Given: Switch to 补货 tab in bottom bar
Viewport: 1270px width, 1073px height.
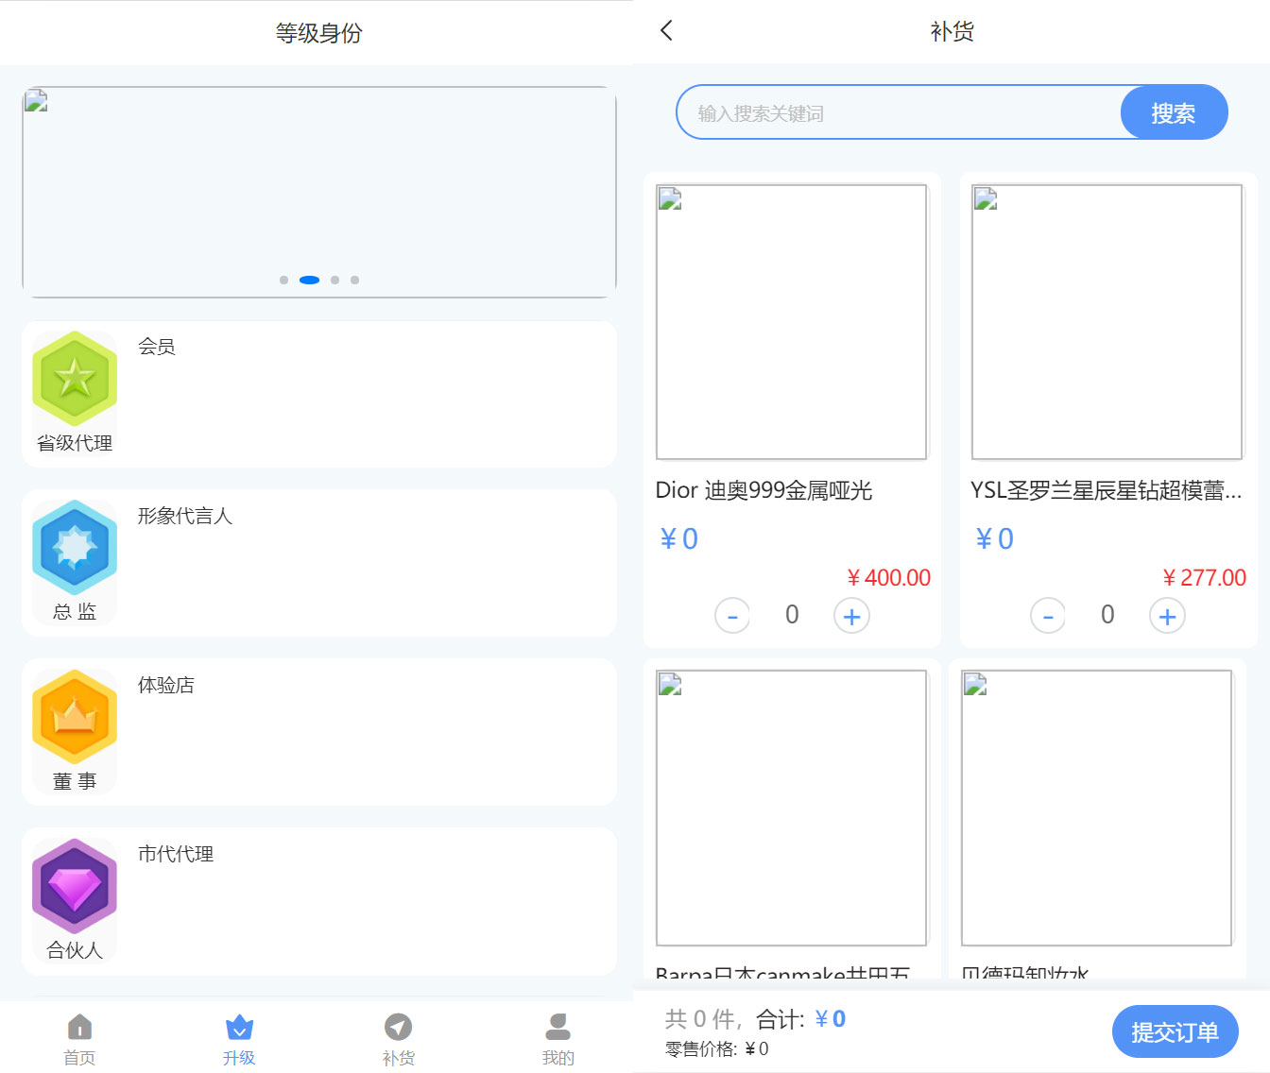Looking at the screenshot, I should pos(399,1038).
